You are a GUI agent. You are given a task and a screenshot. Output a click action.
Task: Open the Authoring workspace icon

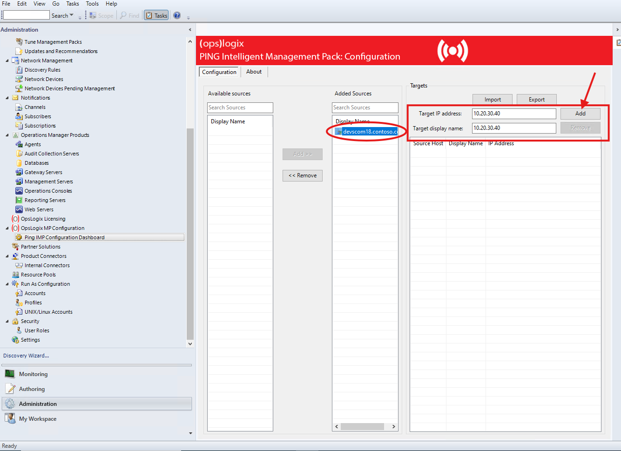10,389
